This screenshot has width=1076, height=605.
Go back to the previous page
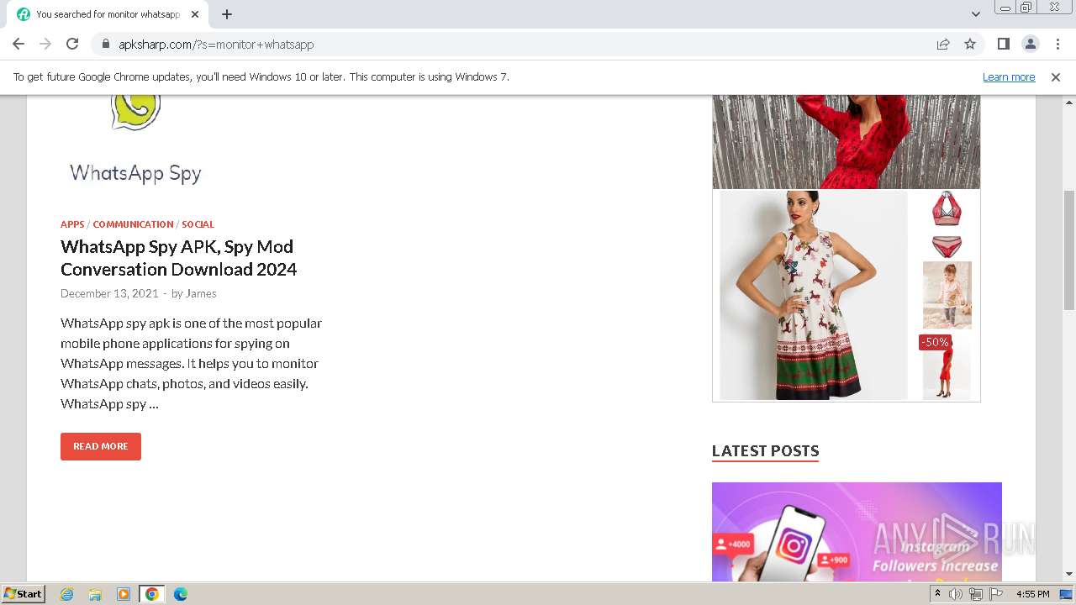tap(18, 44)
